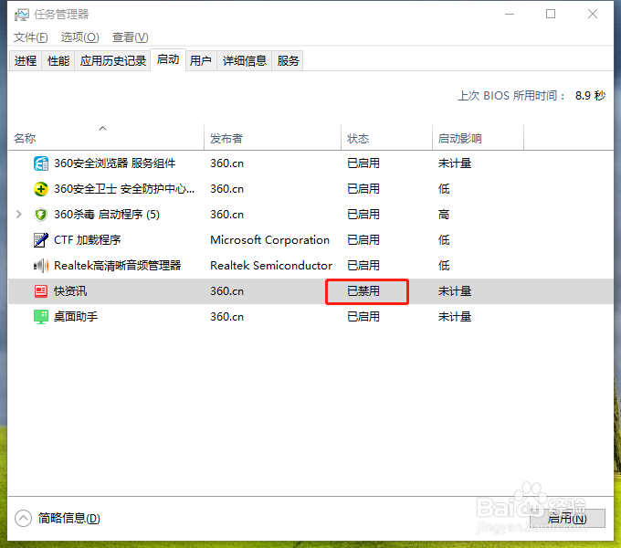Image resolution: width=621 pixels, height=548 pixels.
Task: Select the Realtek高清晰音频管理器 row name
Action: click(117, 265)
